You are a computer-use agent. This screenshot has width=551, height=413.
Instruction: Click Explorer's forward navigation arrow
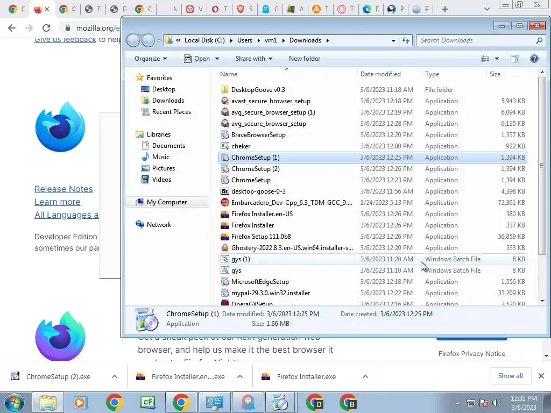pyautogui.click(x=148, y=40)
